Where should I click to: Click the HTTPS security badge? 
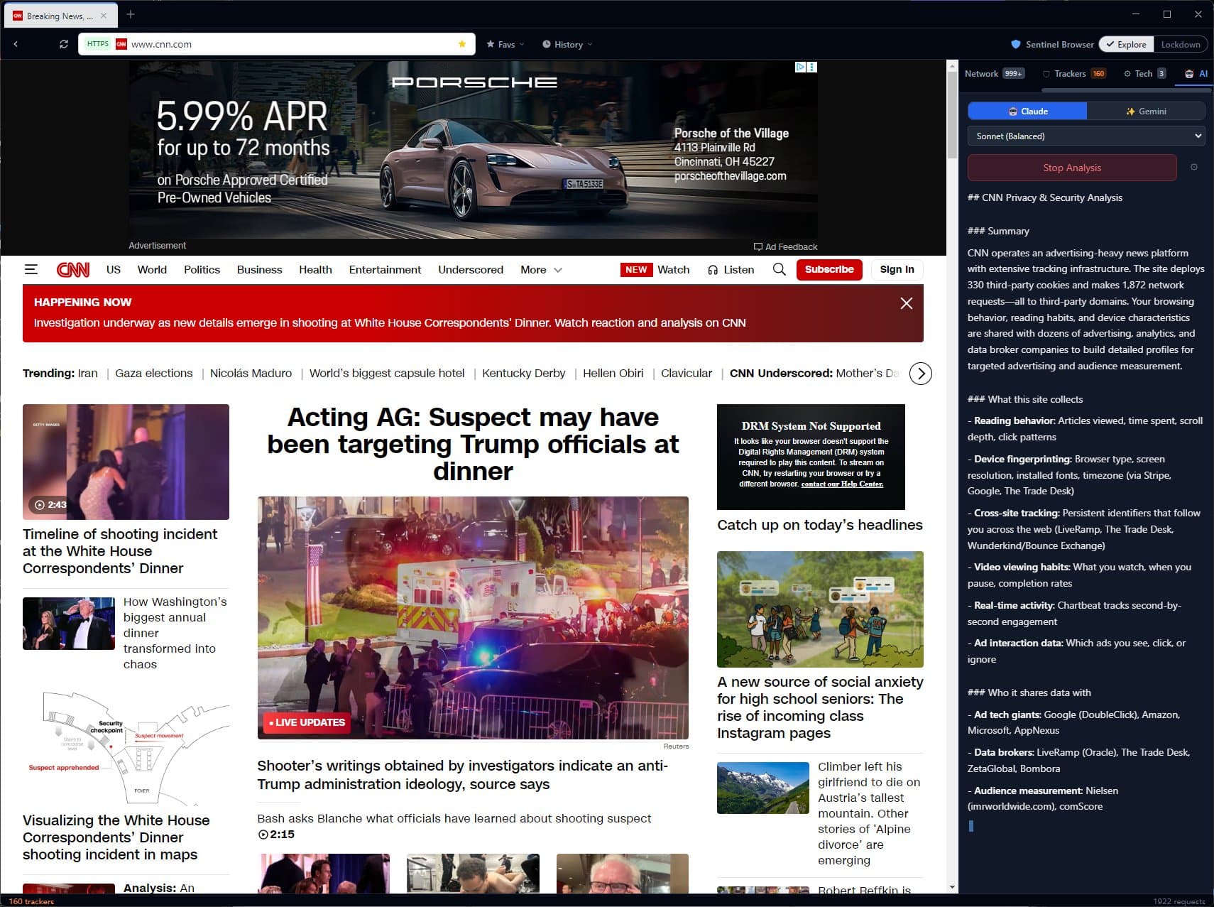[98, 44]
